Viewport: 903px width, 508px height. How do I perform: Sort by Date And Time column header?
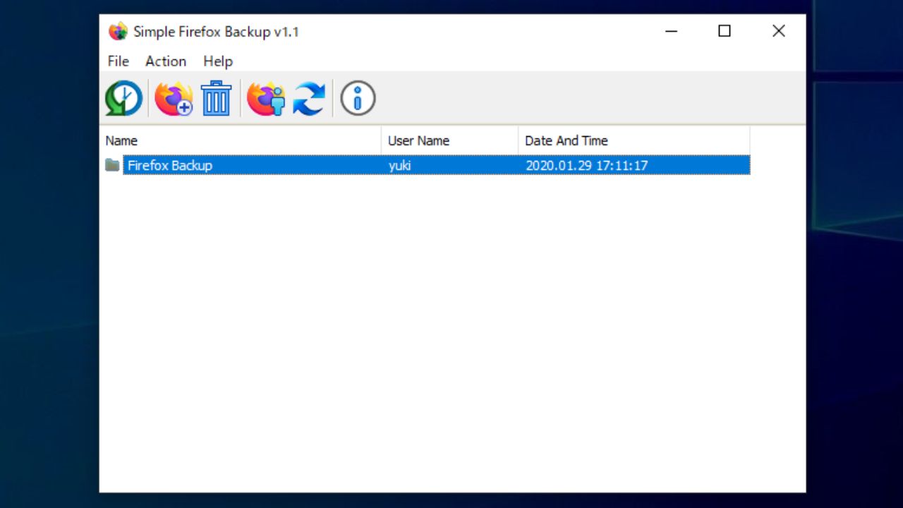point(634,140)
